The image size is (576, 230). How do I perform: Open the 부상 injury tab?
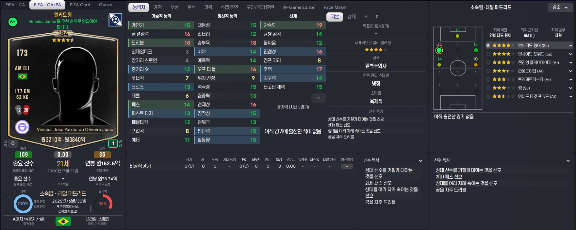pyautogui.click(x=174, y=7)
